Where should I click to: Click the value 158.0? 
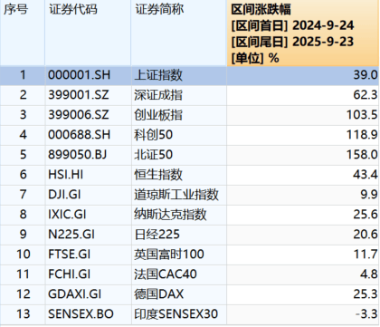[x=362, y=155]
